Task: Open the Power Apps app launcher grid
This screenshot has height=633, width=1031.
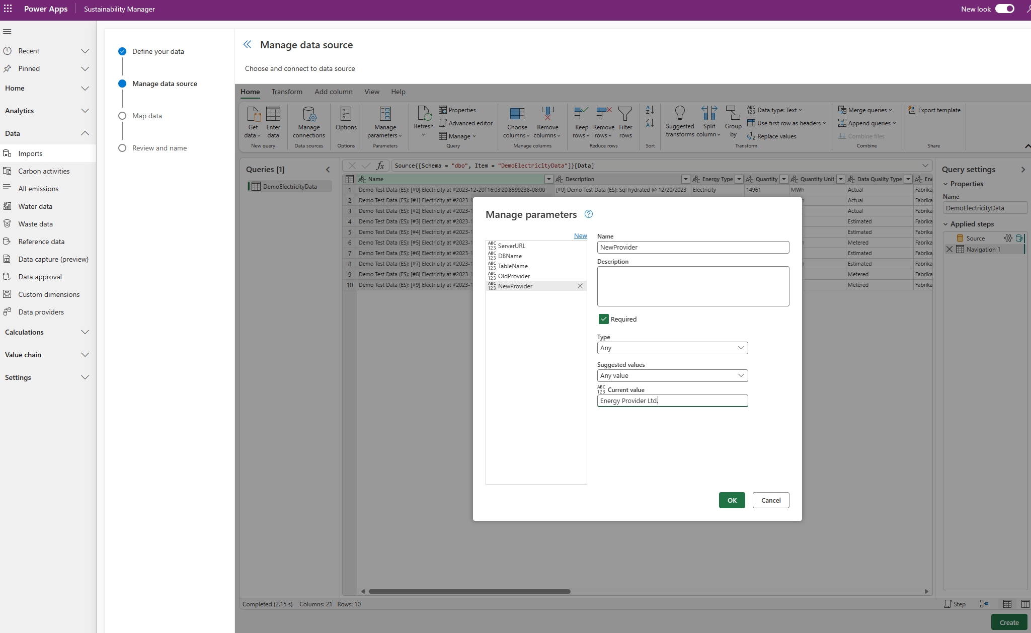Action: coord(8,9)
